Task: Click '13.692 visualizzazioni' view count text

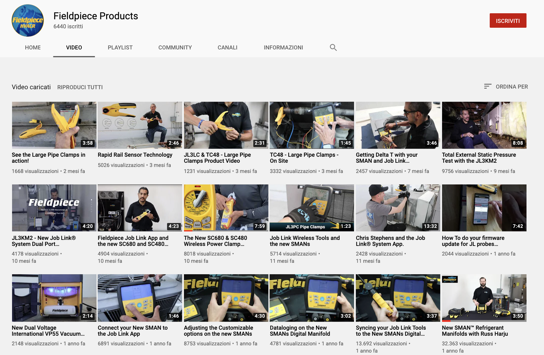Action: pos(381,344)
